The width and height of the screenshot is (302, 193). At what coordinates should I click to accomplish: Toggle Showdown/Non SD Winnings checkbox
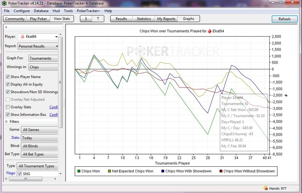8,92
